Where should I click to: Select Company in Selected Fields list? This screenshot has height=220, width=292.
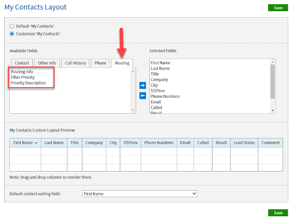pos(159,80)
